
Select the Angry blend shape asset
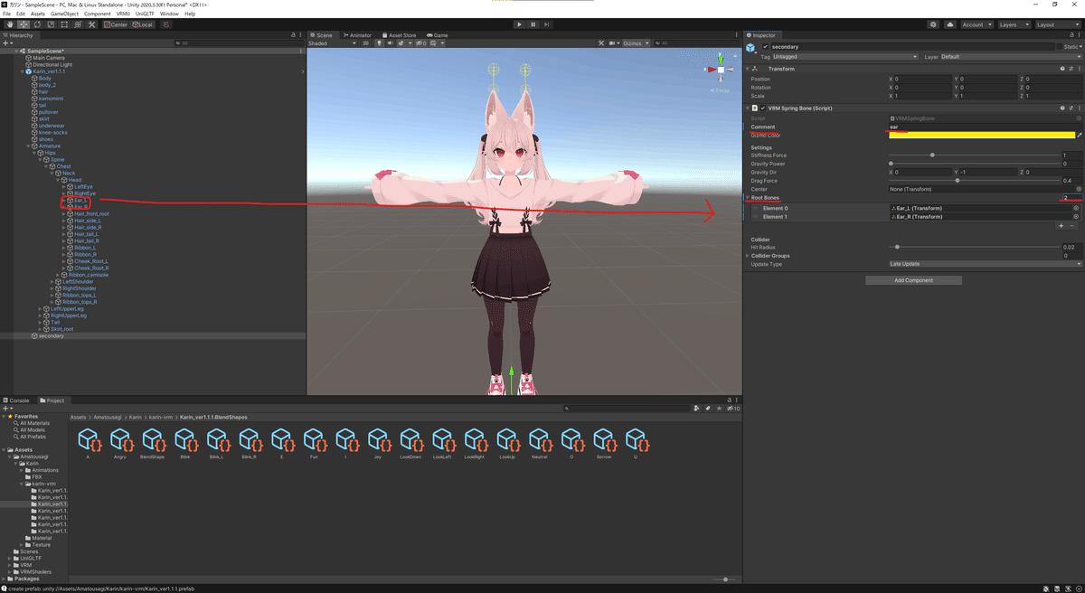120,443
